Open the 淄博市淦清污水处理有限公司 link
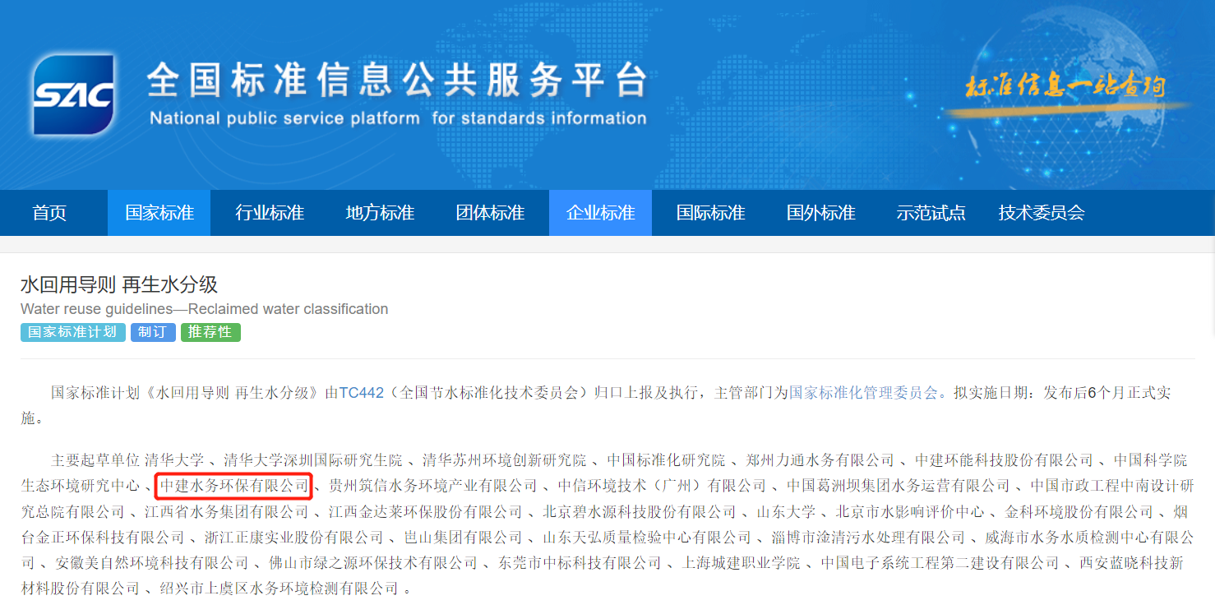1215x614 pixels. (x=868, y=538)
